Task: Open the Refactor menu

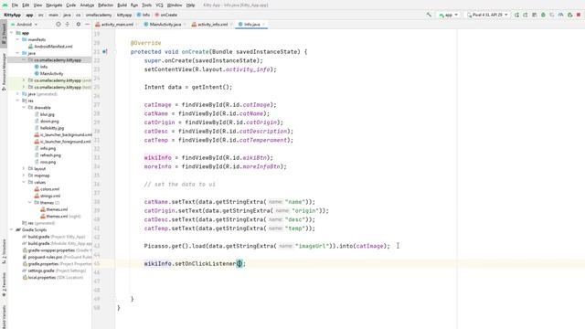Action: point(106,5)
